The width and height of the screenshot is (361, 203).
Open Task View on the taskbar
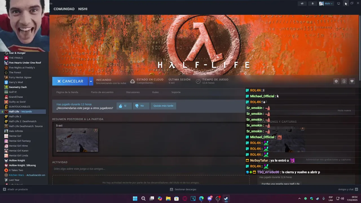(x=152, y=198)
